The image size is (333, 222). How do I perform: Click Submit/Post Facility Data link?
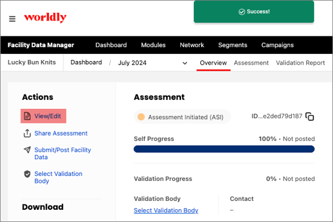pos(62,154)
